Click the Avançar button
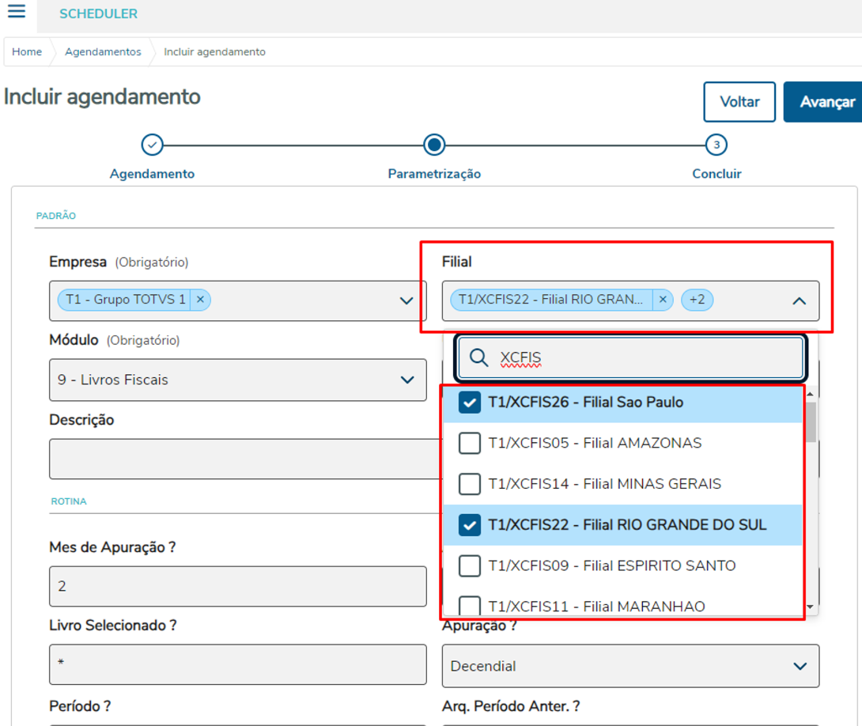This screenshot has width=862, height=726. click(x=825, y=102)
